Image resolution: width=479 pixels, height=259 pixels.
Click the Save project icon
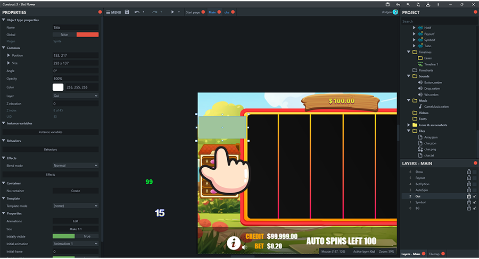[127, 12]
